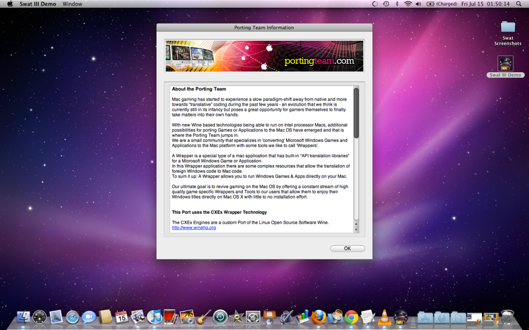Launch Mail from the Dock
The image size is (529, 330).
56,317
